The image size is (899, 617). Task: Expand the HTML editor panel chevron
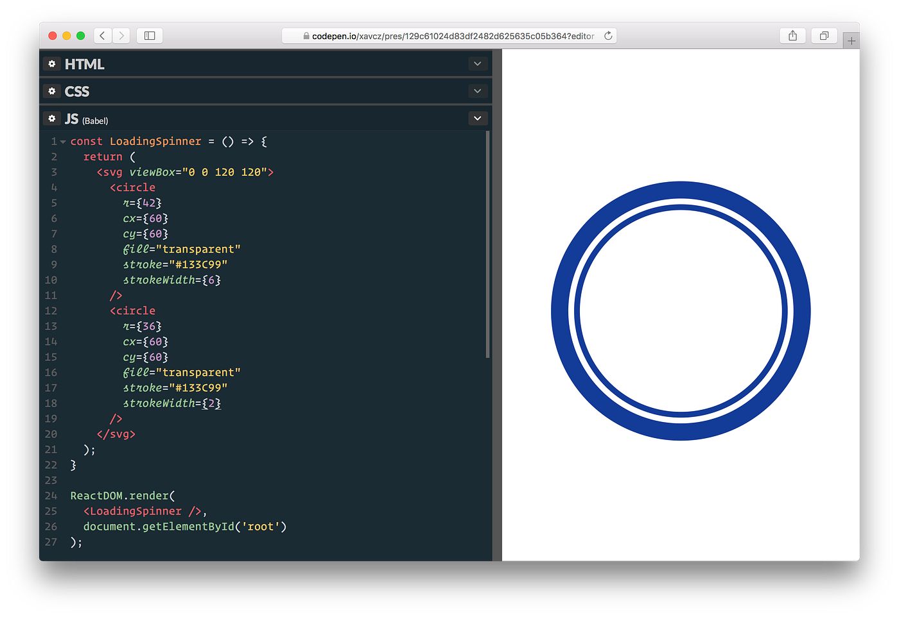477,63
